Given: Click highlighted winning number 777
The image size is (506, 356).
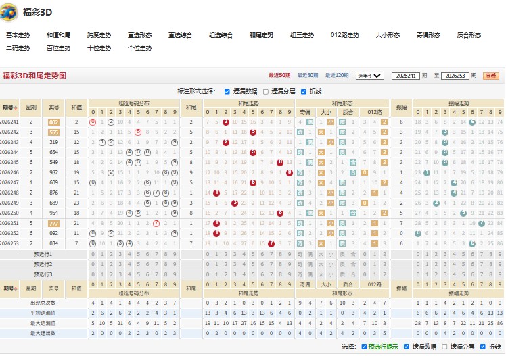Looking at the screenshot, I should point(53,224).
